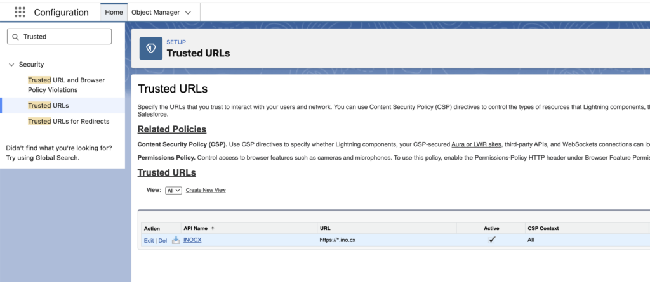Click the Trusted URLs shield icon
650x282 pixels.
(151, 48)
